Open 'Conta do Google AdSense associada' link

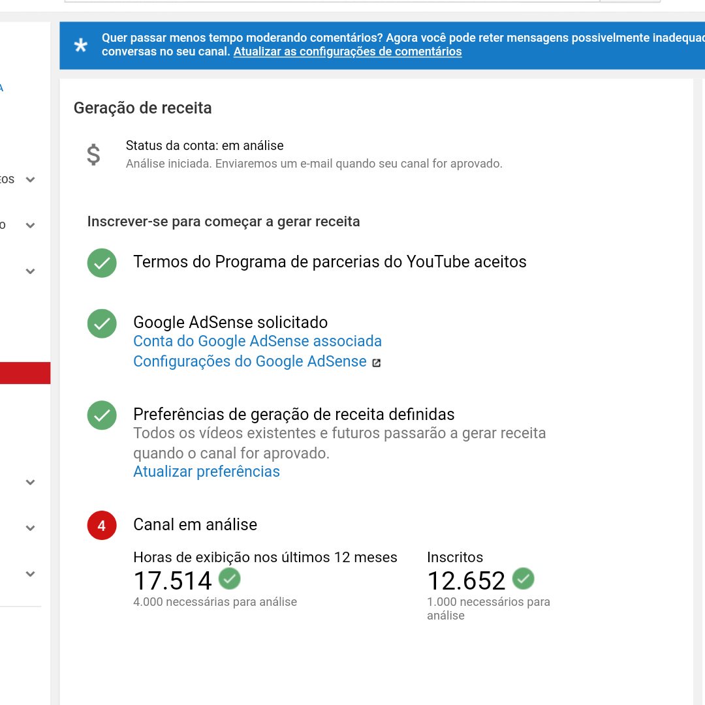coord(257,341)
